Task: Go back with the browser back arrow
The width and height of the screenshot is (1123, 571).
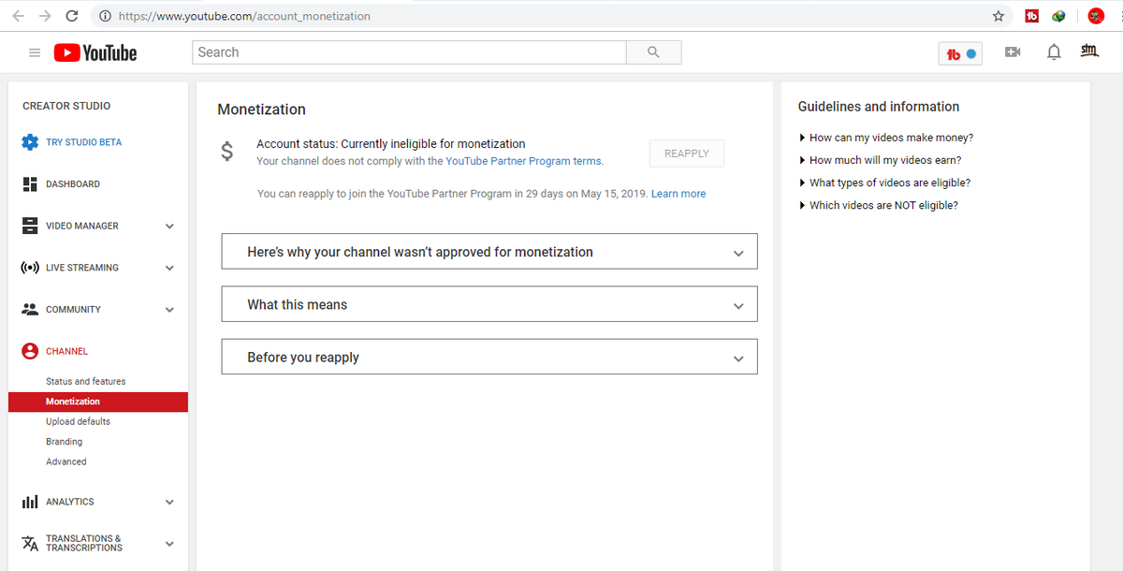Action: pos(19,16)
